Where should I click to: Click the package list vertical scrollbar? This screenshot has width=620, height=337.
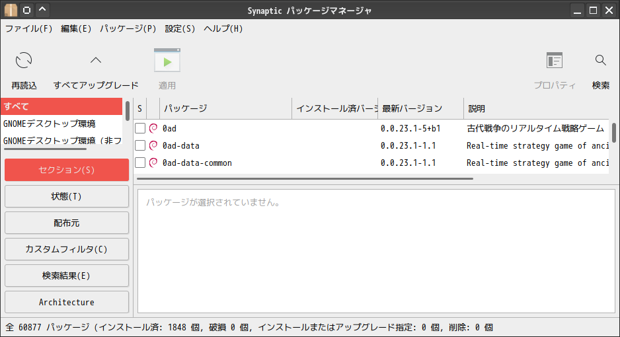[613, 133]
